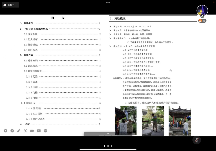This screenshot has width=216, height=151.
Task: Advance to next page using right arrow
Action: click(x=12, y=130)
